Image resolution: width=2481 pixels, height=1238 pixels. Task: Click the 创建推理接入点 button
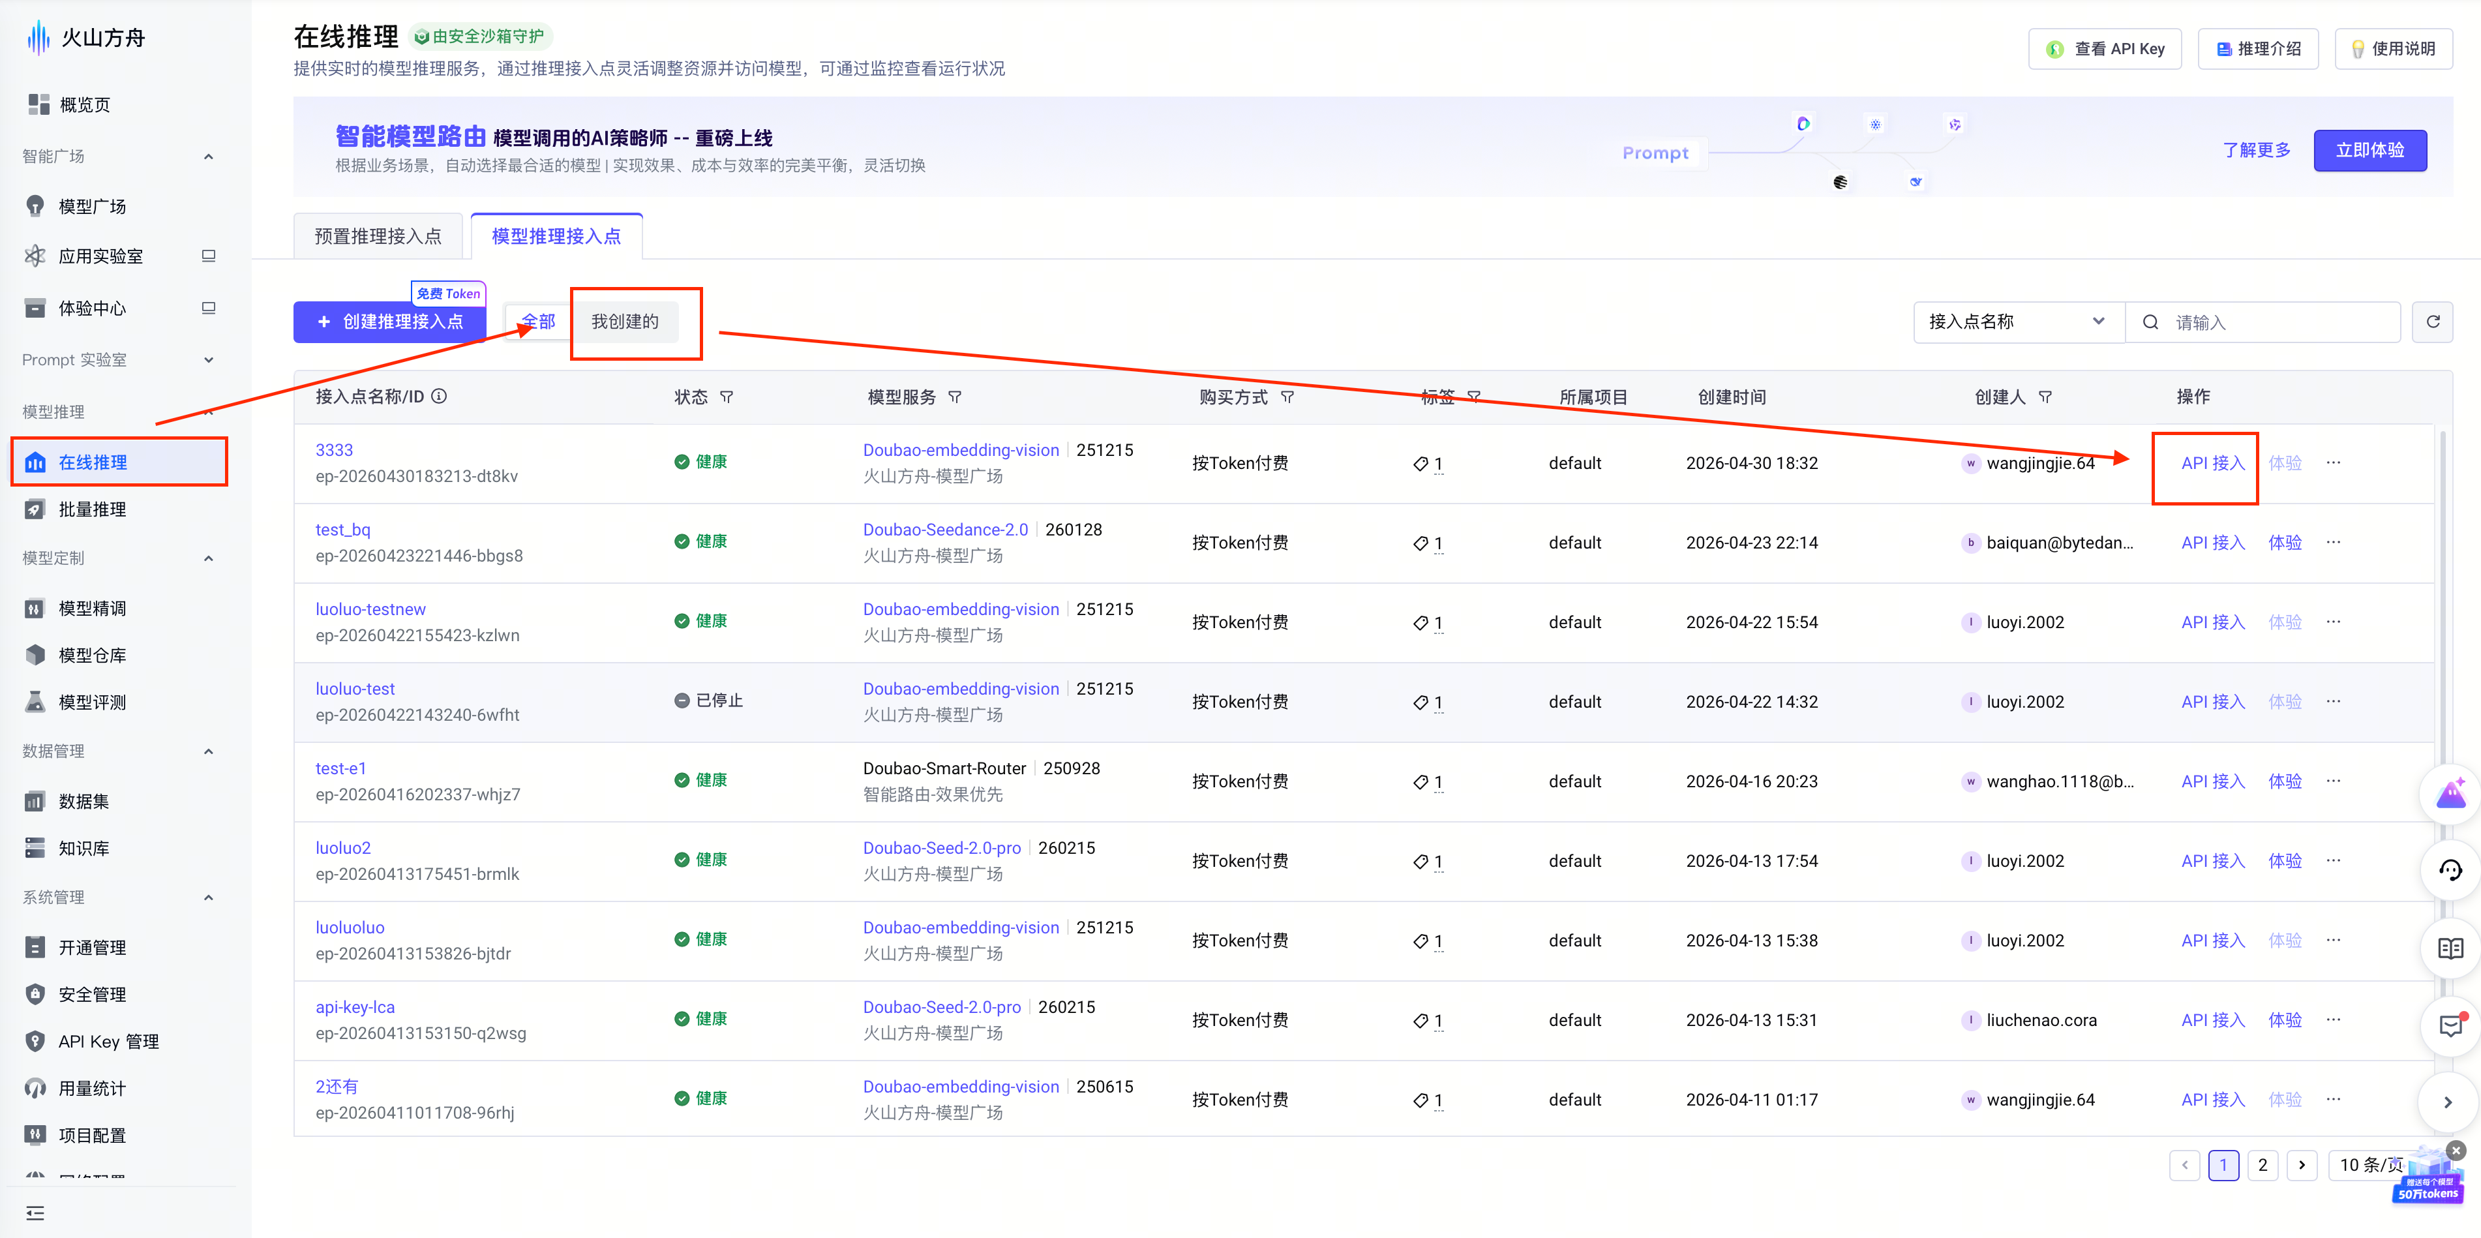click(390, 322)
